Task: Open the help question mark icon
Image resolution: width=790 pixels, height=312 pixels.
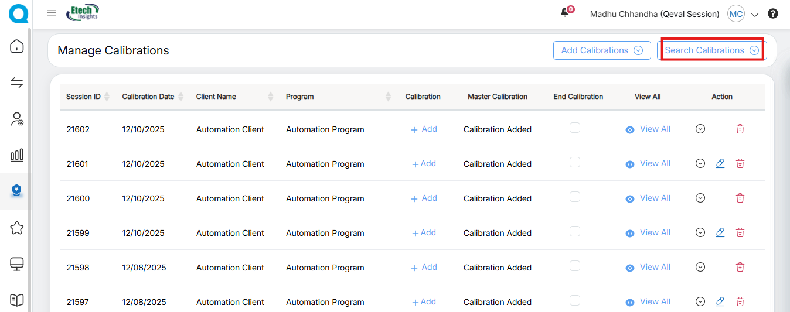Action: [x=773, y=13]
